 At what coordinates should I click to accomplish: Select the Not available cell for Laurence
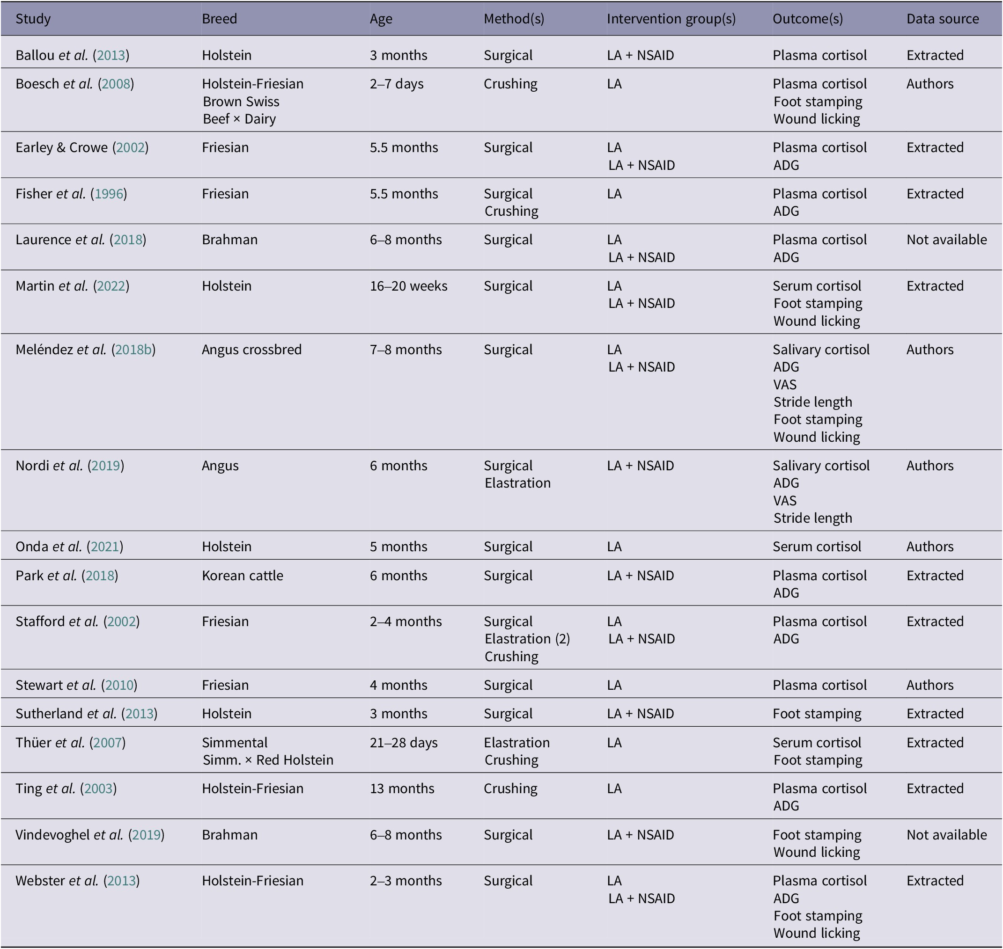pos(946,239)
